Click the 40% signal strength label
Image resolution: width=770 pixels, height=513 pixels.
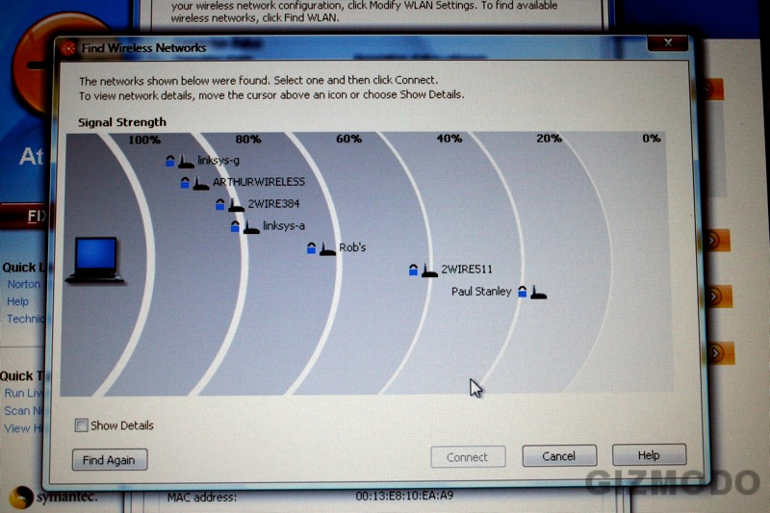pos(449,139)
